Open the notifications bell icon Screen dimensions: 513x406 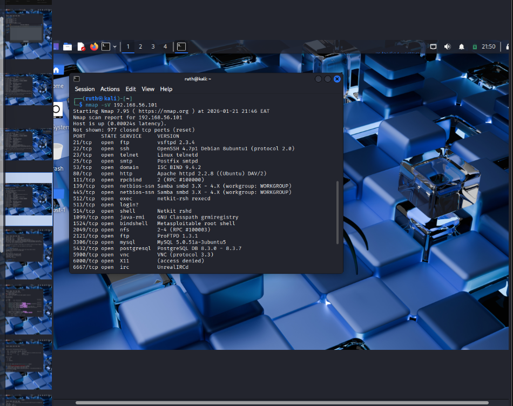[461, 47]
